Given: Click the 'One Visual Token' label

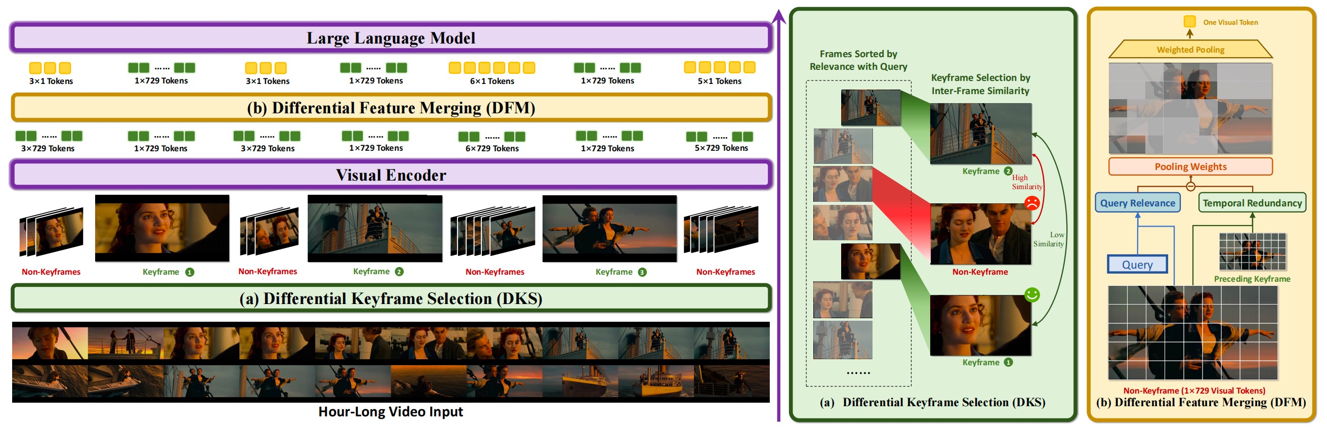Looking at the screenshot, I should click(1230, 22).
